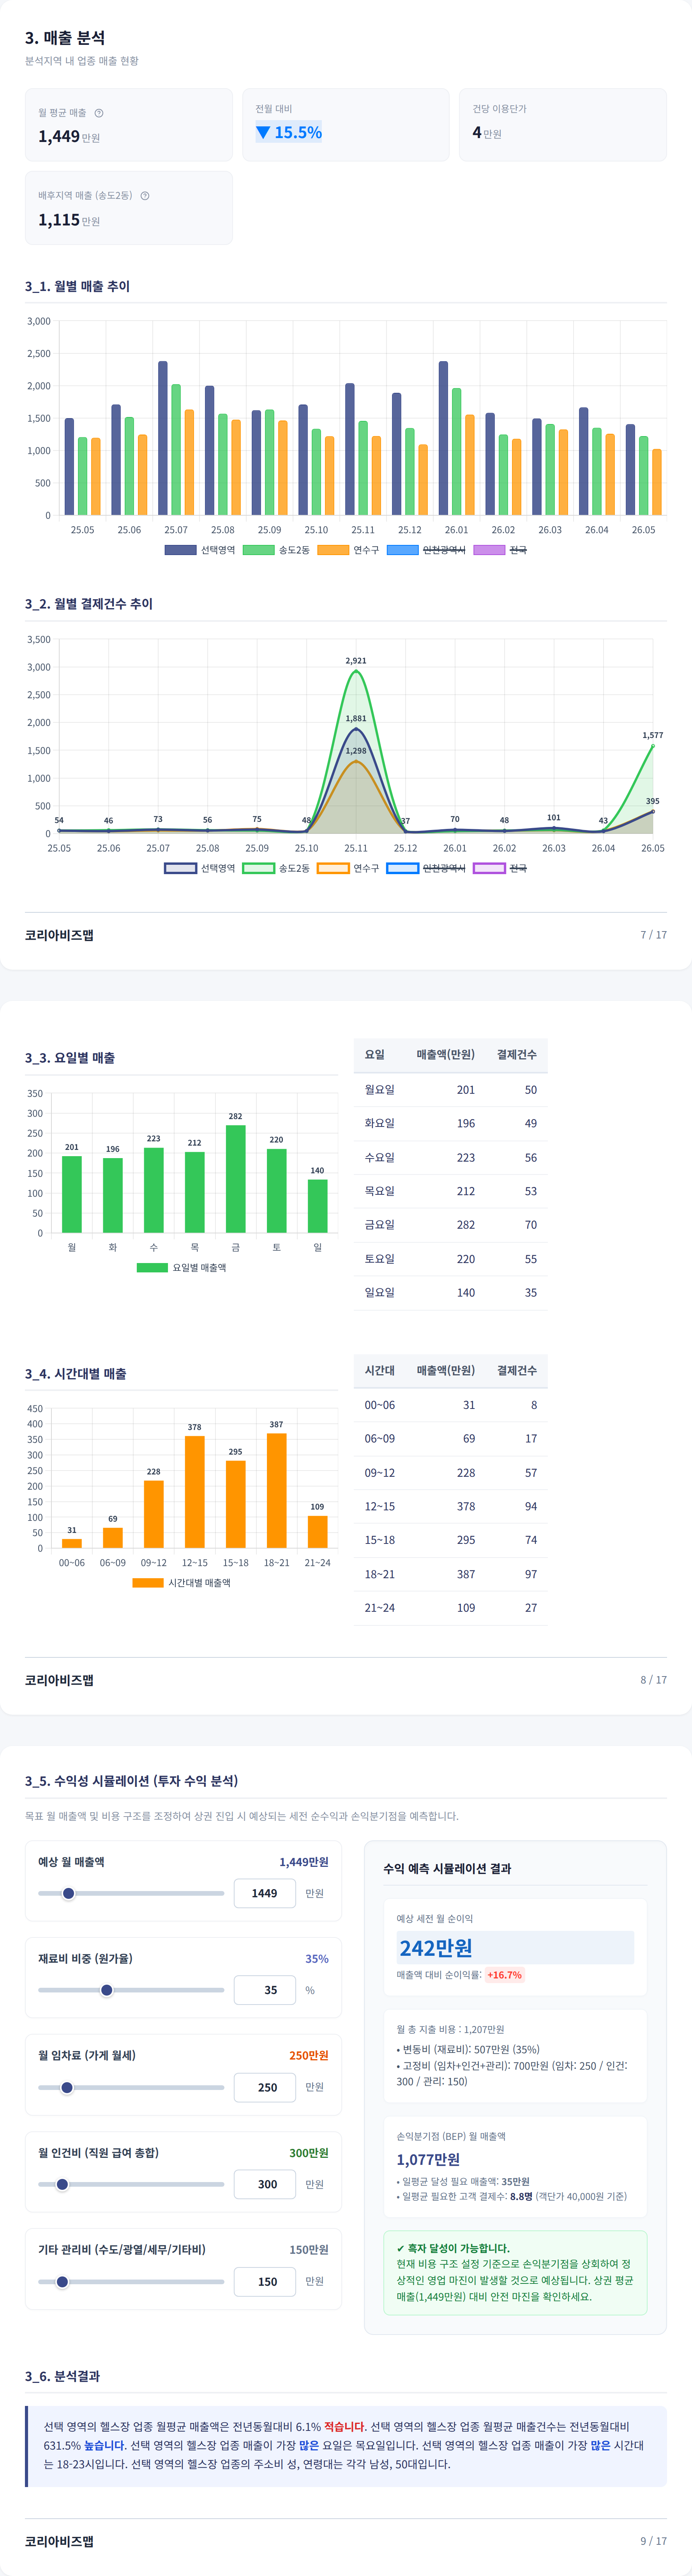Adjust the 기타 관리비 slider
Viewport: 692px width, 2576px height.
[131, 2282]
